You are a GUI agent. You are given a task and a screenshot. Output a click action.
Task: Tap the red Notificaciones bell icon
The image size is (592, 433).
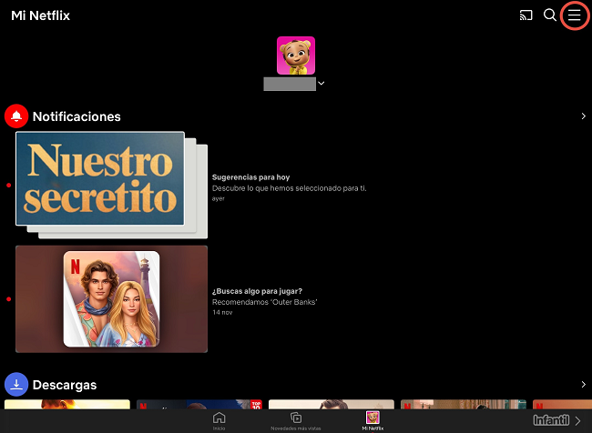click(16, 116)
